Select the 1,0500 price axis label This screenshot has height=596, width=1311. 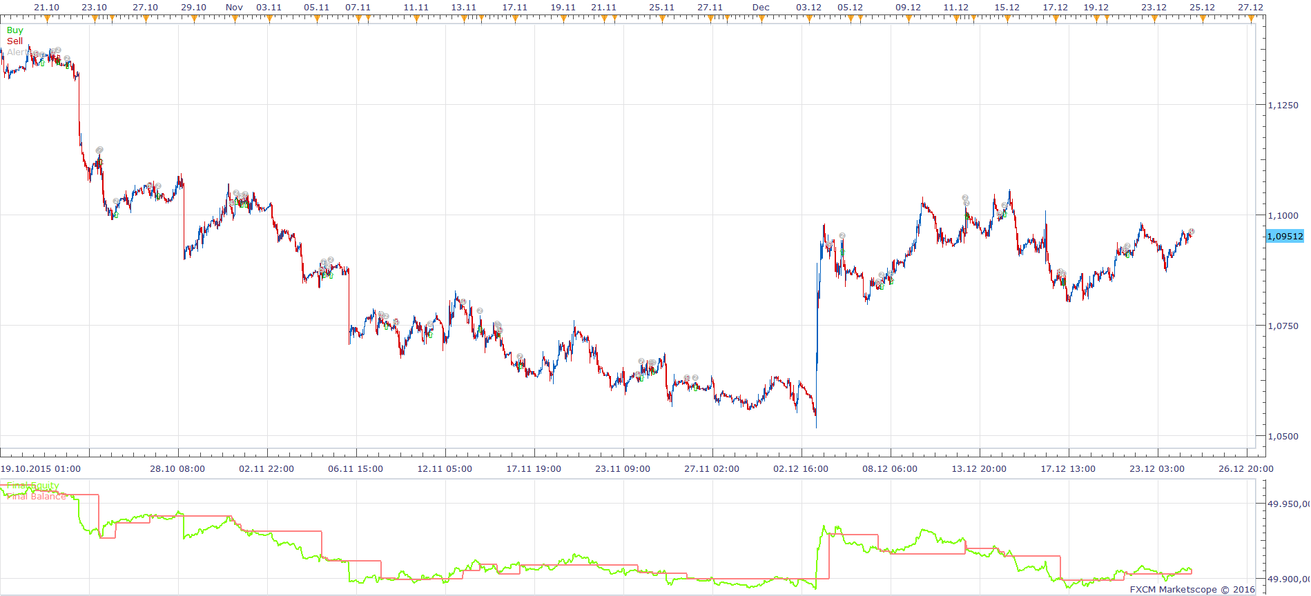point(1283,436)
